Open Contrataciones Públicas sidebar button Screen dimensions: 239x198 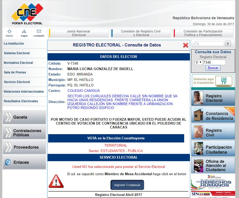[24, 132]
